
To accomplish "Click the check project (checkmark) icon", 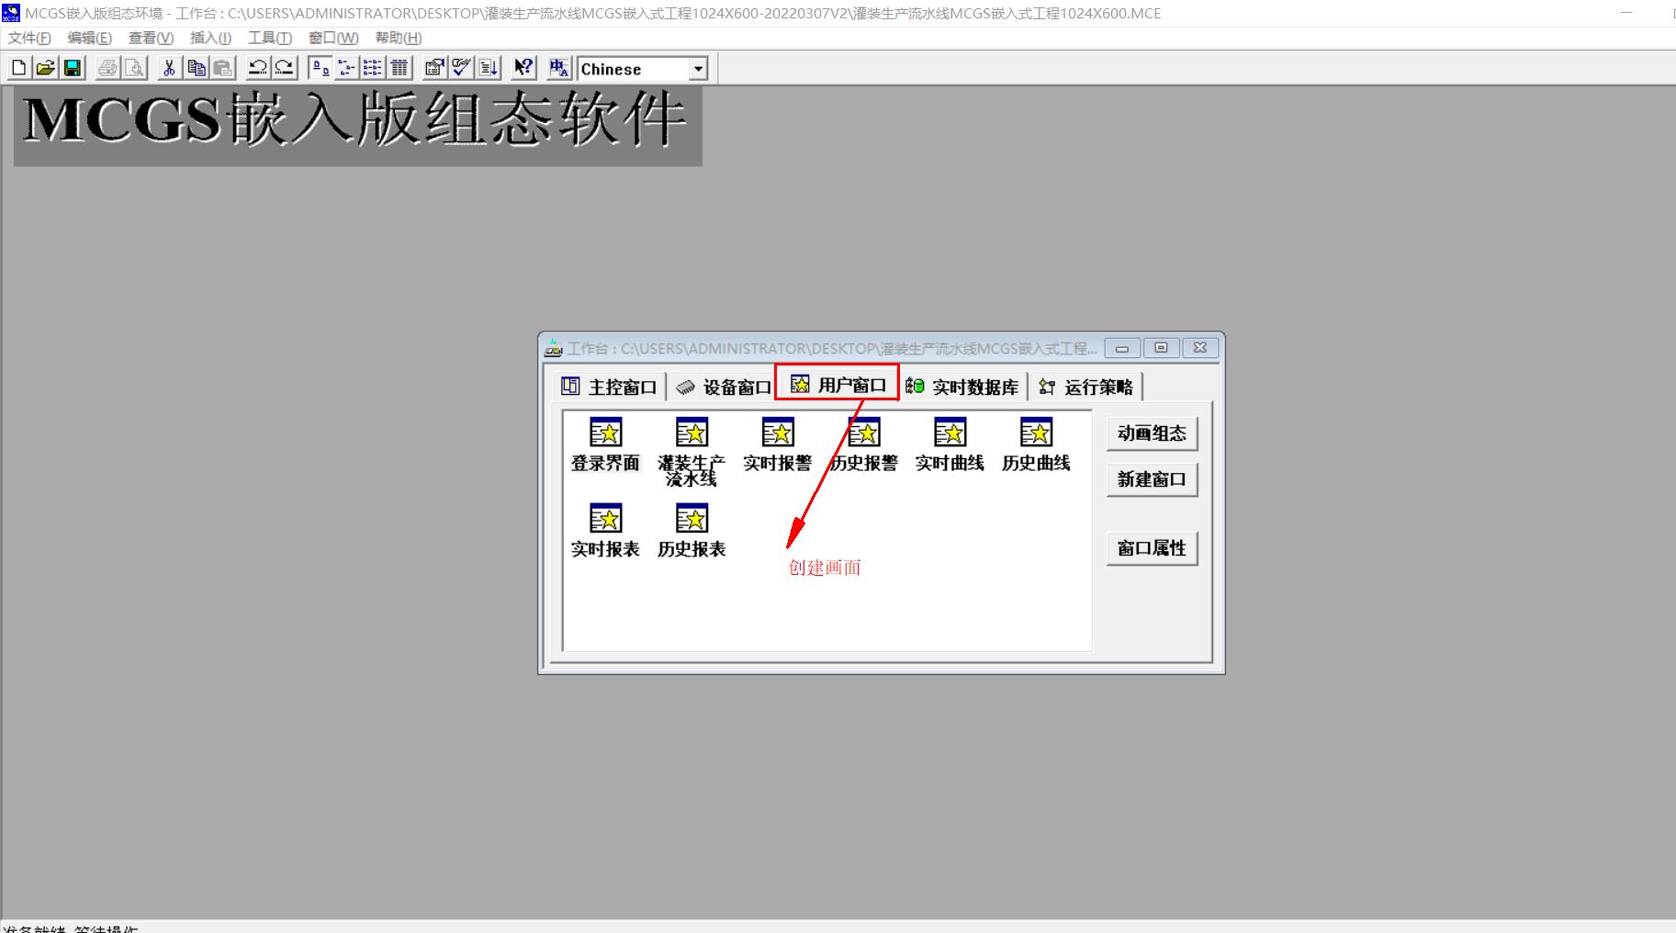I will click(461, 68).
